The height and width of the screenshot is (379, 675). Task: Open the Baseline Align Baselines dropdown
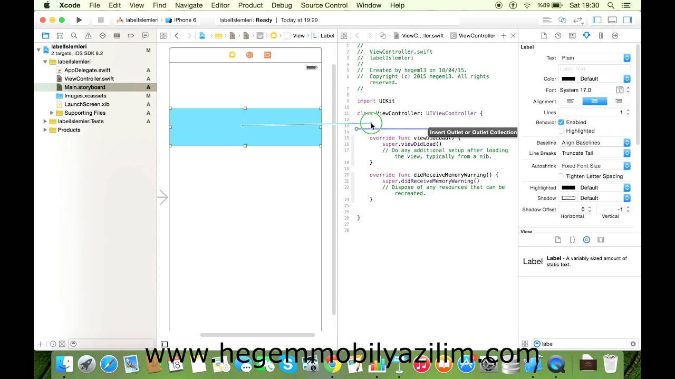tap(594, 143)
